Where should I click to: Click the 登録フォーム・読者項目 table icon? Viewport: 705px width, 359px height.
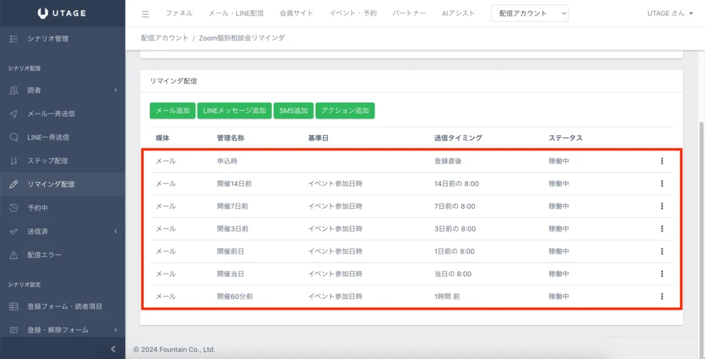14,307
